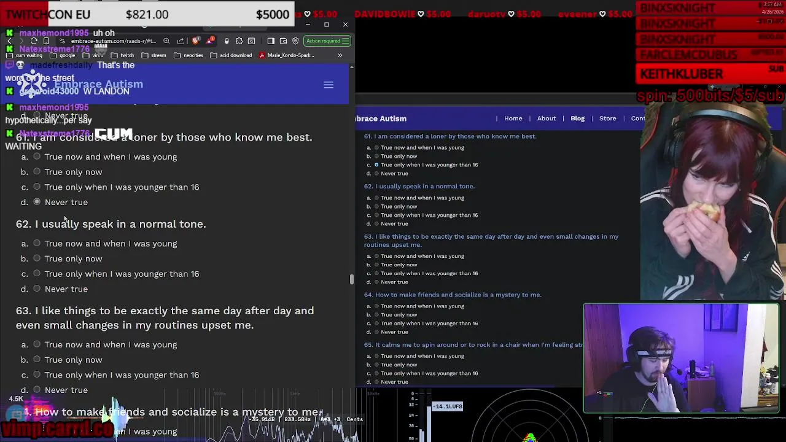This screenshot has height=442, width=786.
Task: Click the Embrace Autism site logo title
Action: [x=98, y=84]
